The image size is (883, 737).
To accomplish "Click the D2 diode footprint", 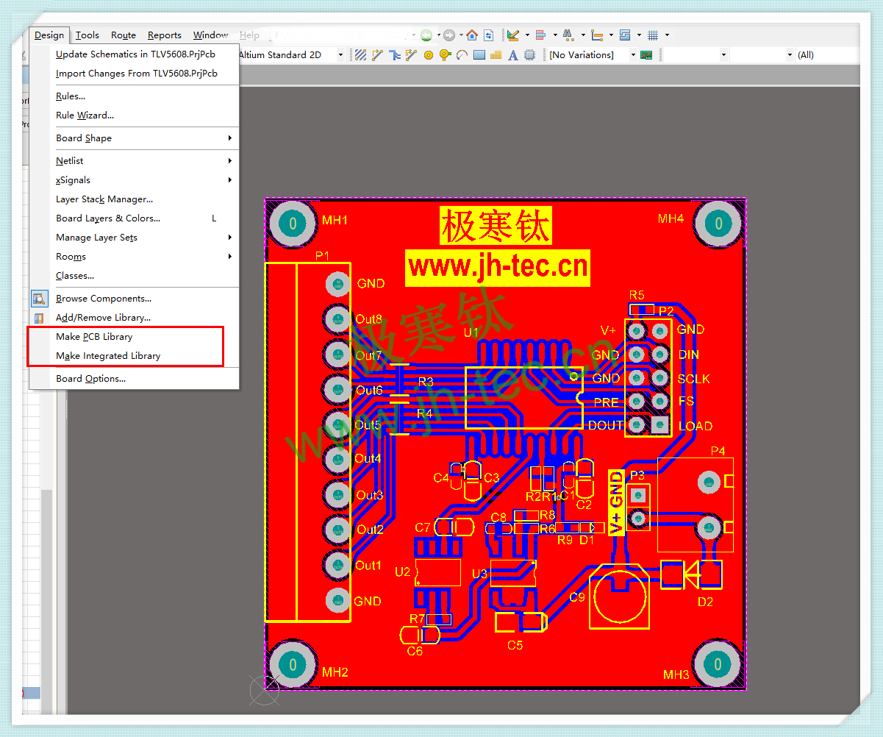I will point(692,575).
